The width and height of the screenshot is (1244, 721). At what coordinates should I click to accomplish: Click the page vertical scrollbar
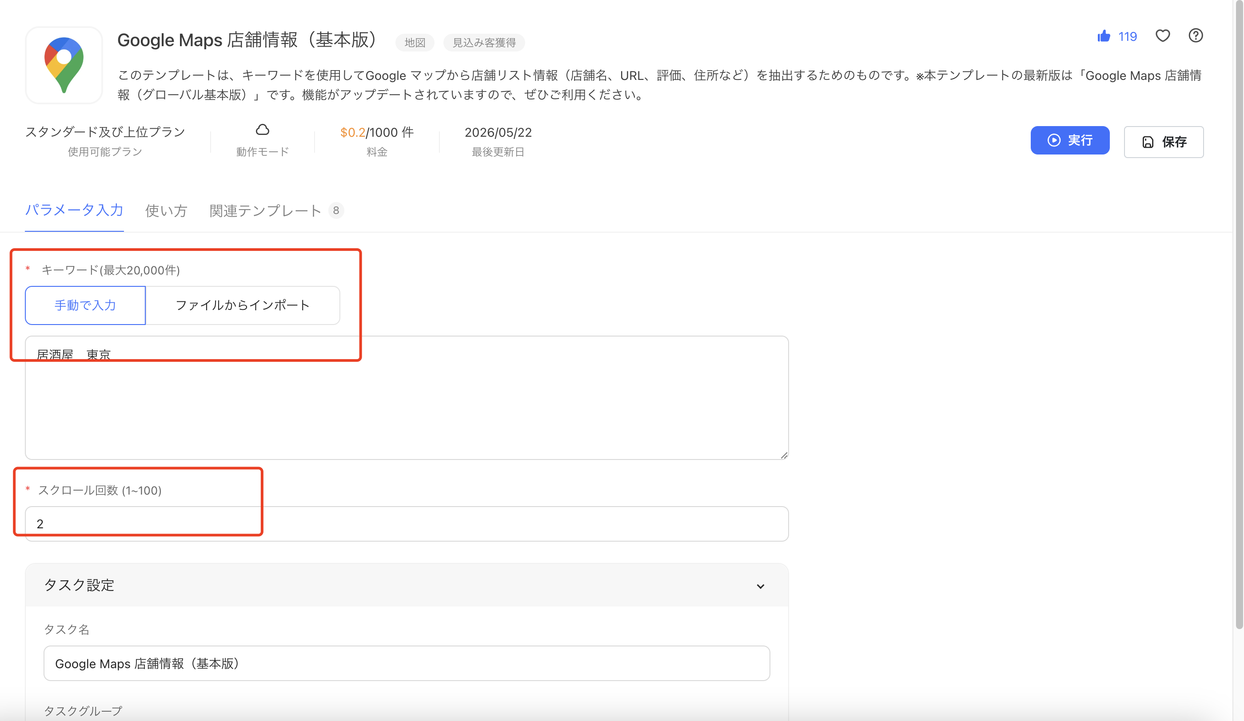[1239, 316]
